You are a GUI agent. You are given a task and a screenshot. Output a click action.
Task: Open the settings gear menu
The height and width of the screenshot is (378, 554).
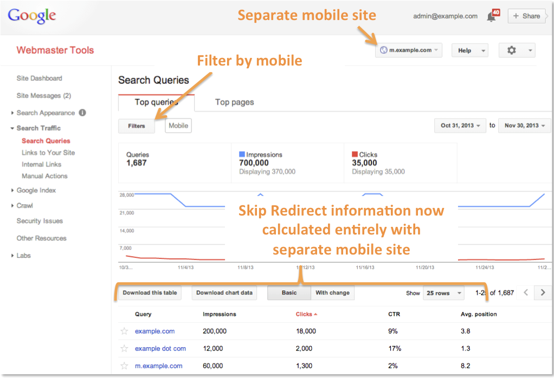click(x=517, y=50)
